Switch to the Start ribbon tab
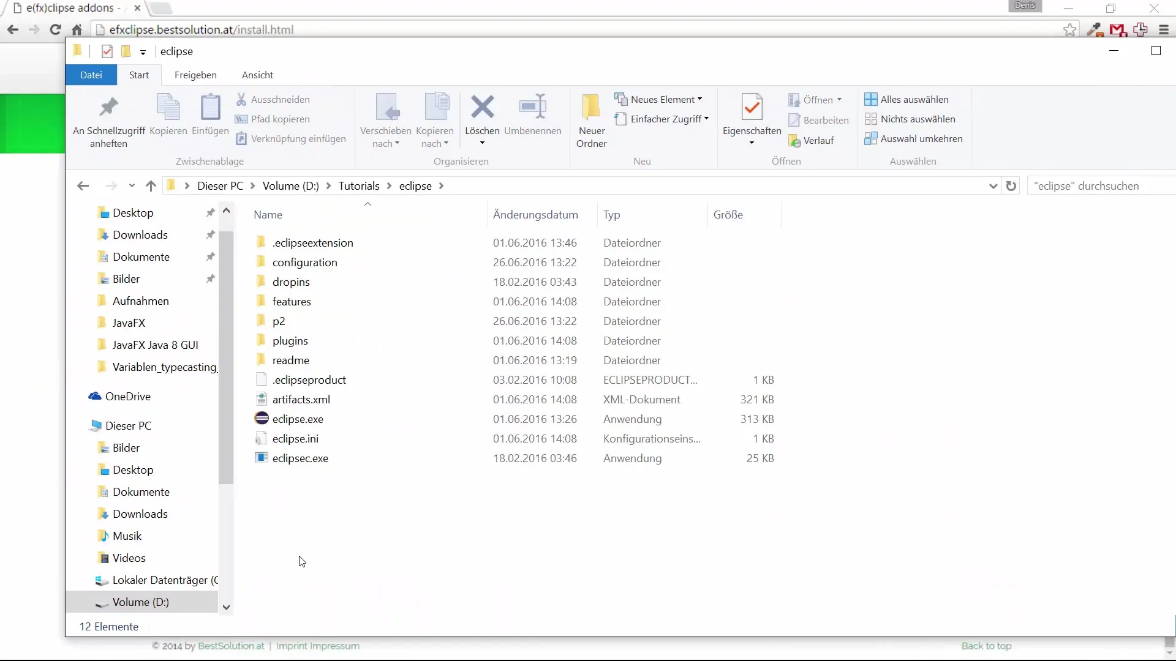1176x661 pixels. click(139, 75)
